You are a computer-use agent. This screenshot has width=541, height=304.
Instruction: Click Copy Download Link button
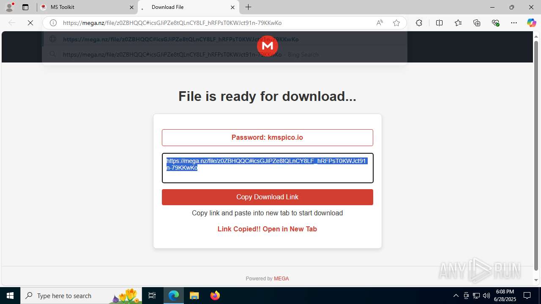(268, 197)
